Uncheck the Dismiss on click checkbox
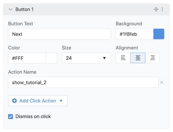The width and height of the screenshot is (173, 132). coord(10,117)
